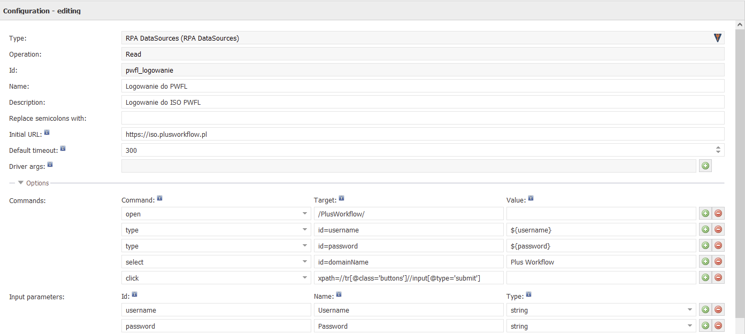745x334 pixels.
Task: Click the Value field containing ${password}
Action: click(601, 246)
